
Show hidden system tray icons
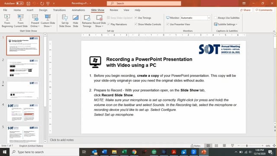pyautogui.click(x=236, y=152)
